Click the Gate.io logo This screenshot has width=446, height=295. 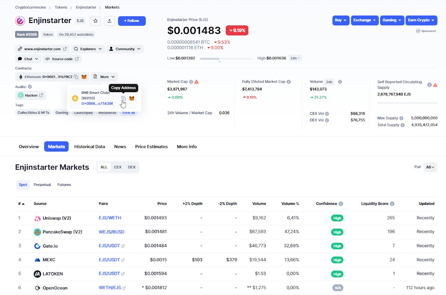(x=37, y=246)
